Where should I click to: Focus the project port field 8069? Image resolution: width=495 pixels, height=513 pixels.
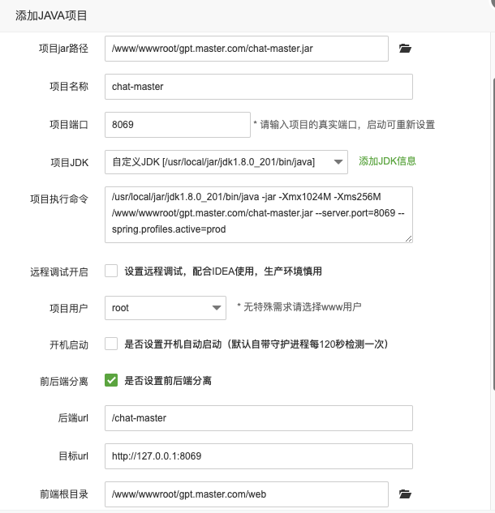click(178, 125)
